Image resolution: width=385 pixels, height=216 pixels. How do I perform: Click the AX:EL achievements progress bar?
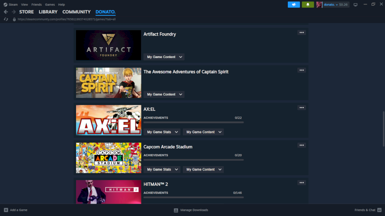click(193, 122)
